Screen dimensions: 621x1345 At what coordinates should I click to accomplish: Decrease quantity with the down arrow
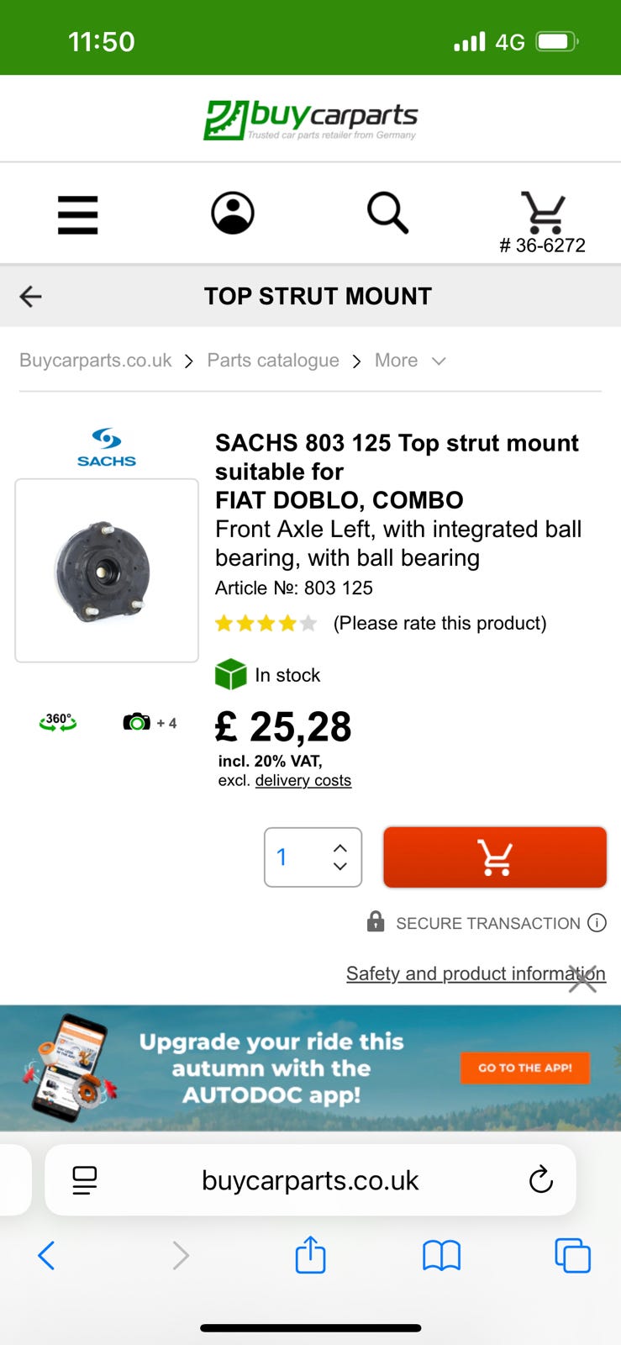pyautogui.click(x=340, y=867)
